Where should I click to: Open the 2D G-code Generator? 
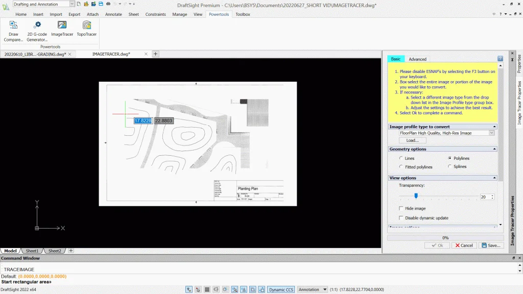[37, 26]
